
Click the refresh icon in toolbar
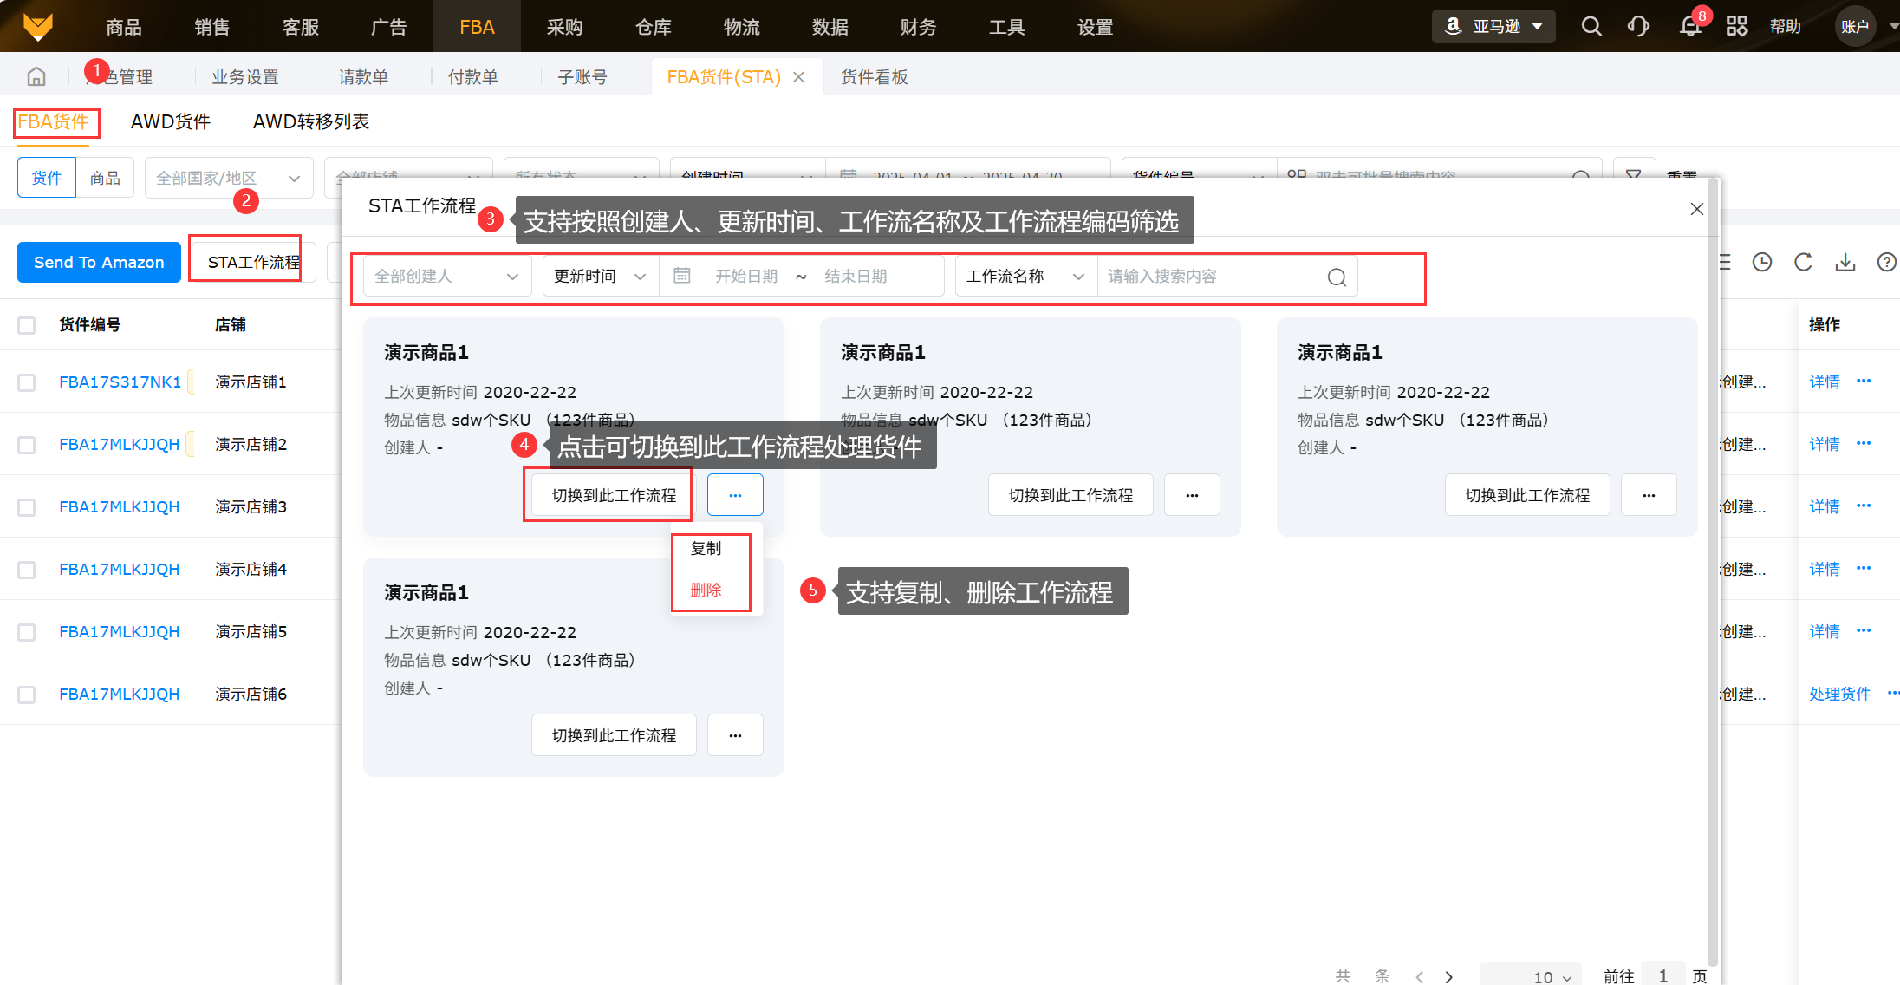(x=1803, y=262)
